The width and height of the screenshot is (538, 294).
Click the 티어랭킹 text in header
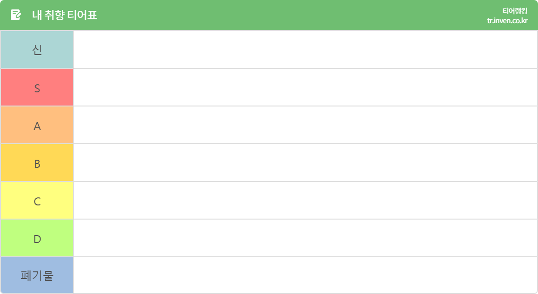point(515,11)
